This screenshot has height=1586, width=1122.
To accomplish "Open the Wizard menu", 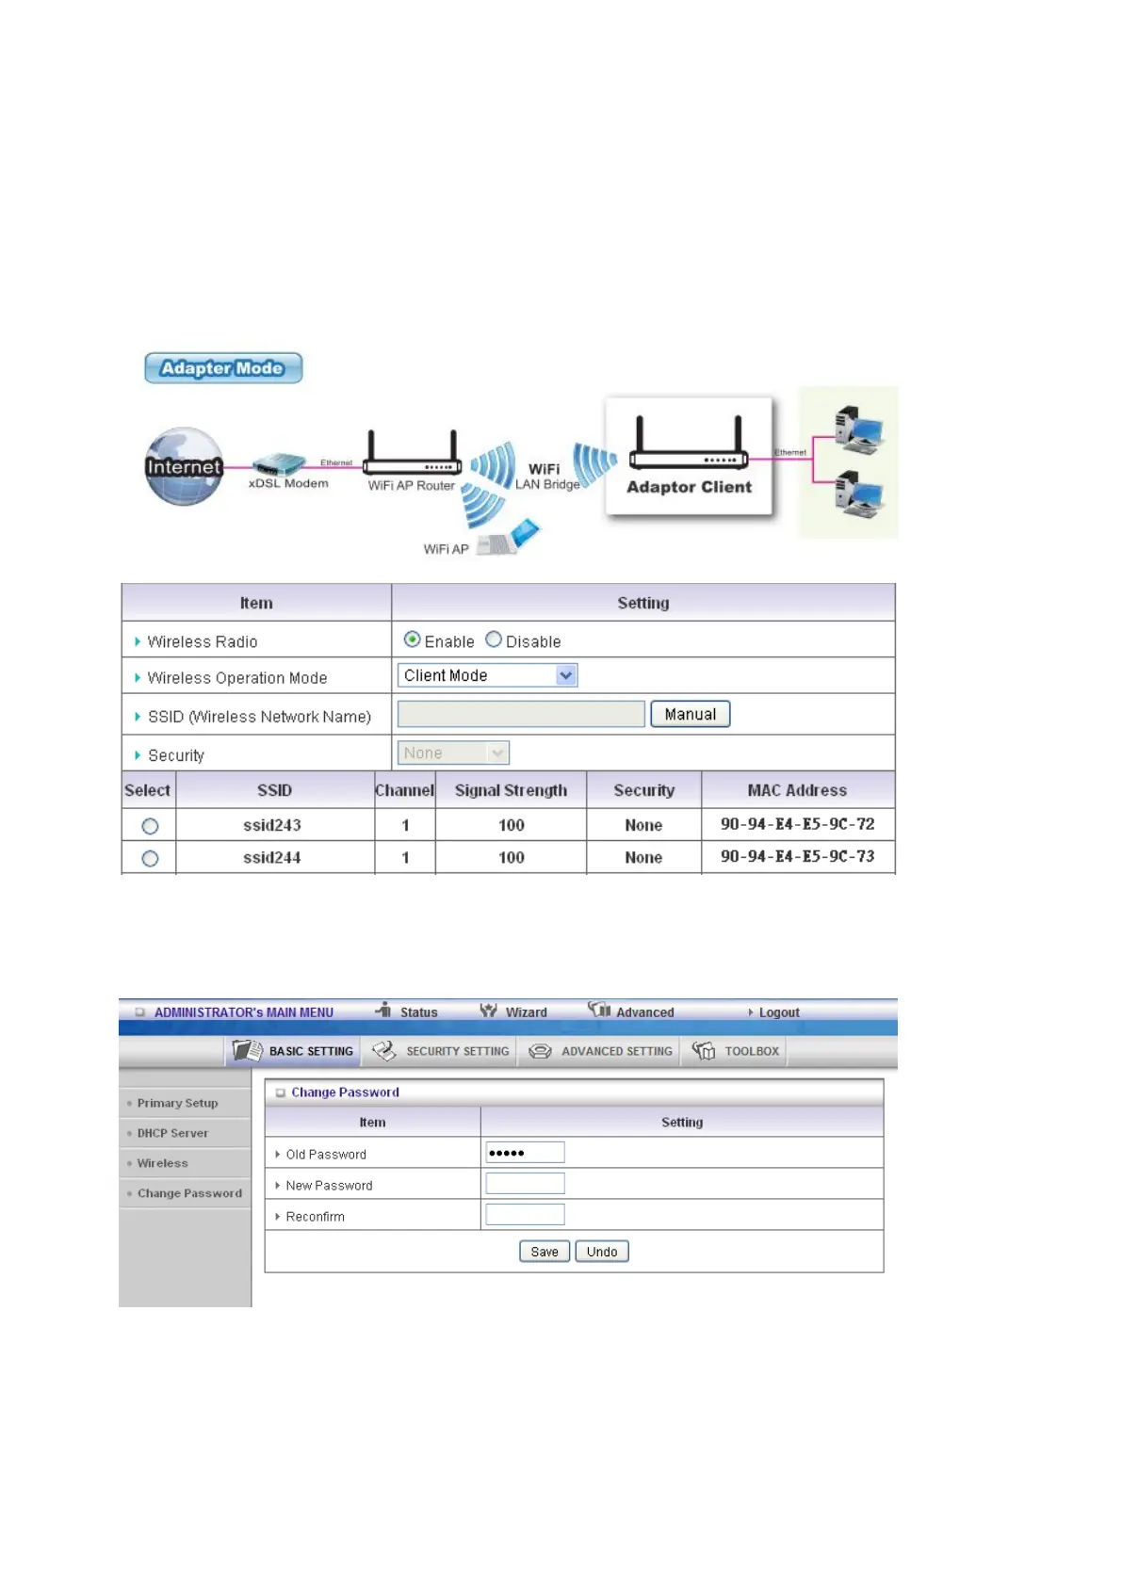I will pyautogui.click(x=526, y=1012).
